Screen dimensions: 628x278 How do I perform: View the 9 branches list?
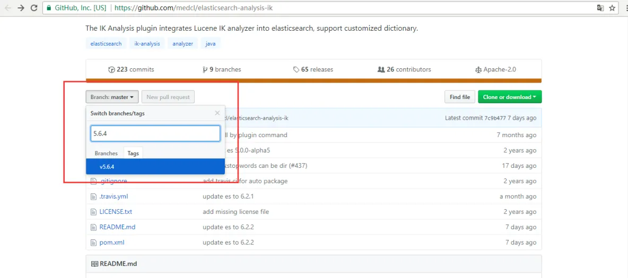point(222,69)
